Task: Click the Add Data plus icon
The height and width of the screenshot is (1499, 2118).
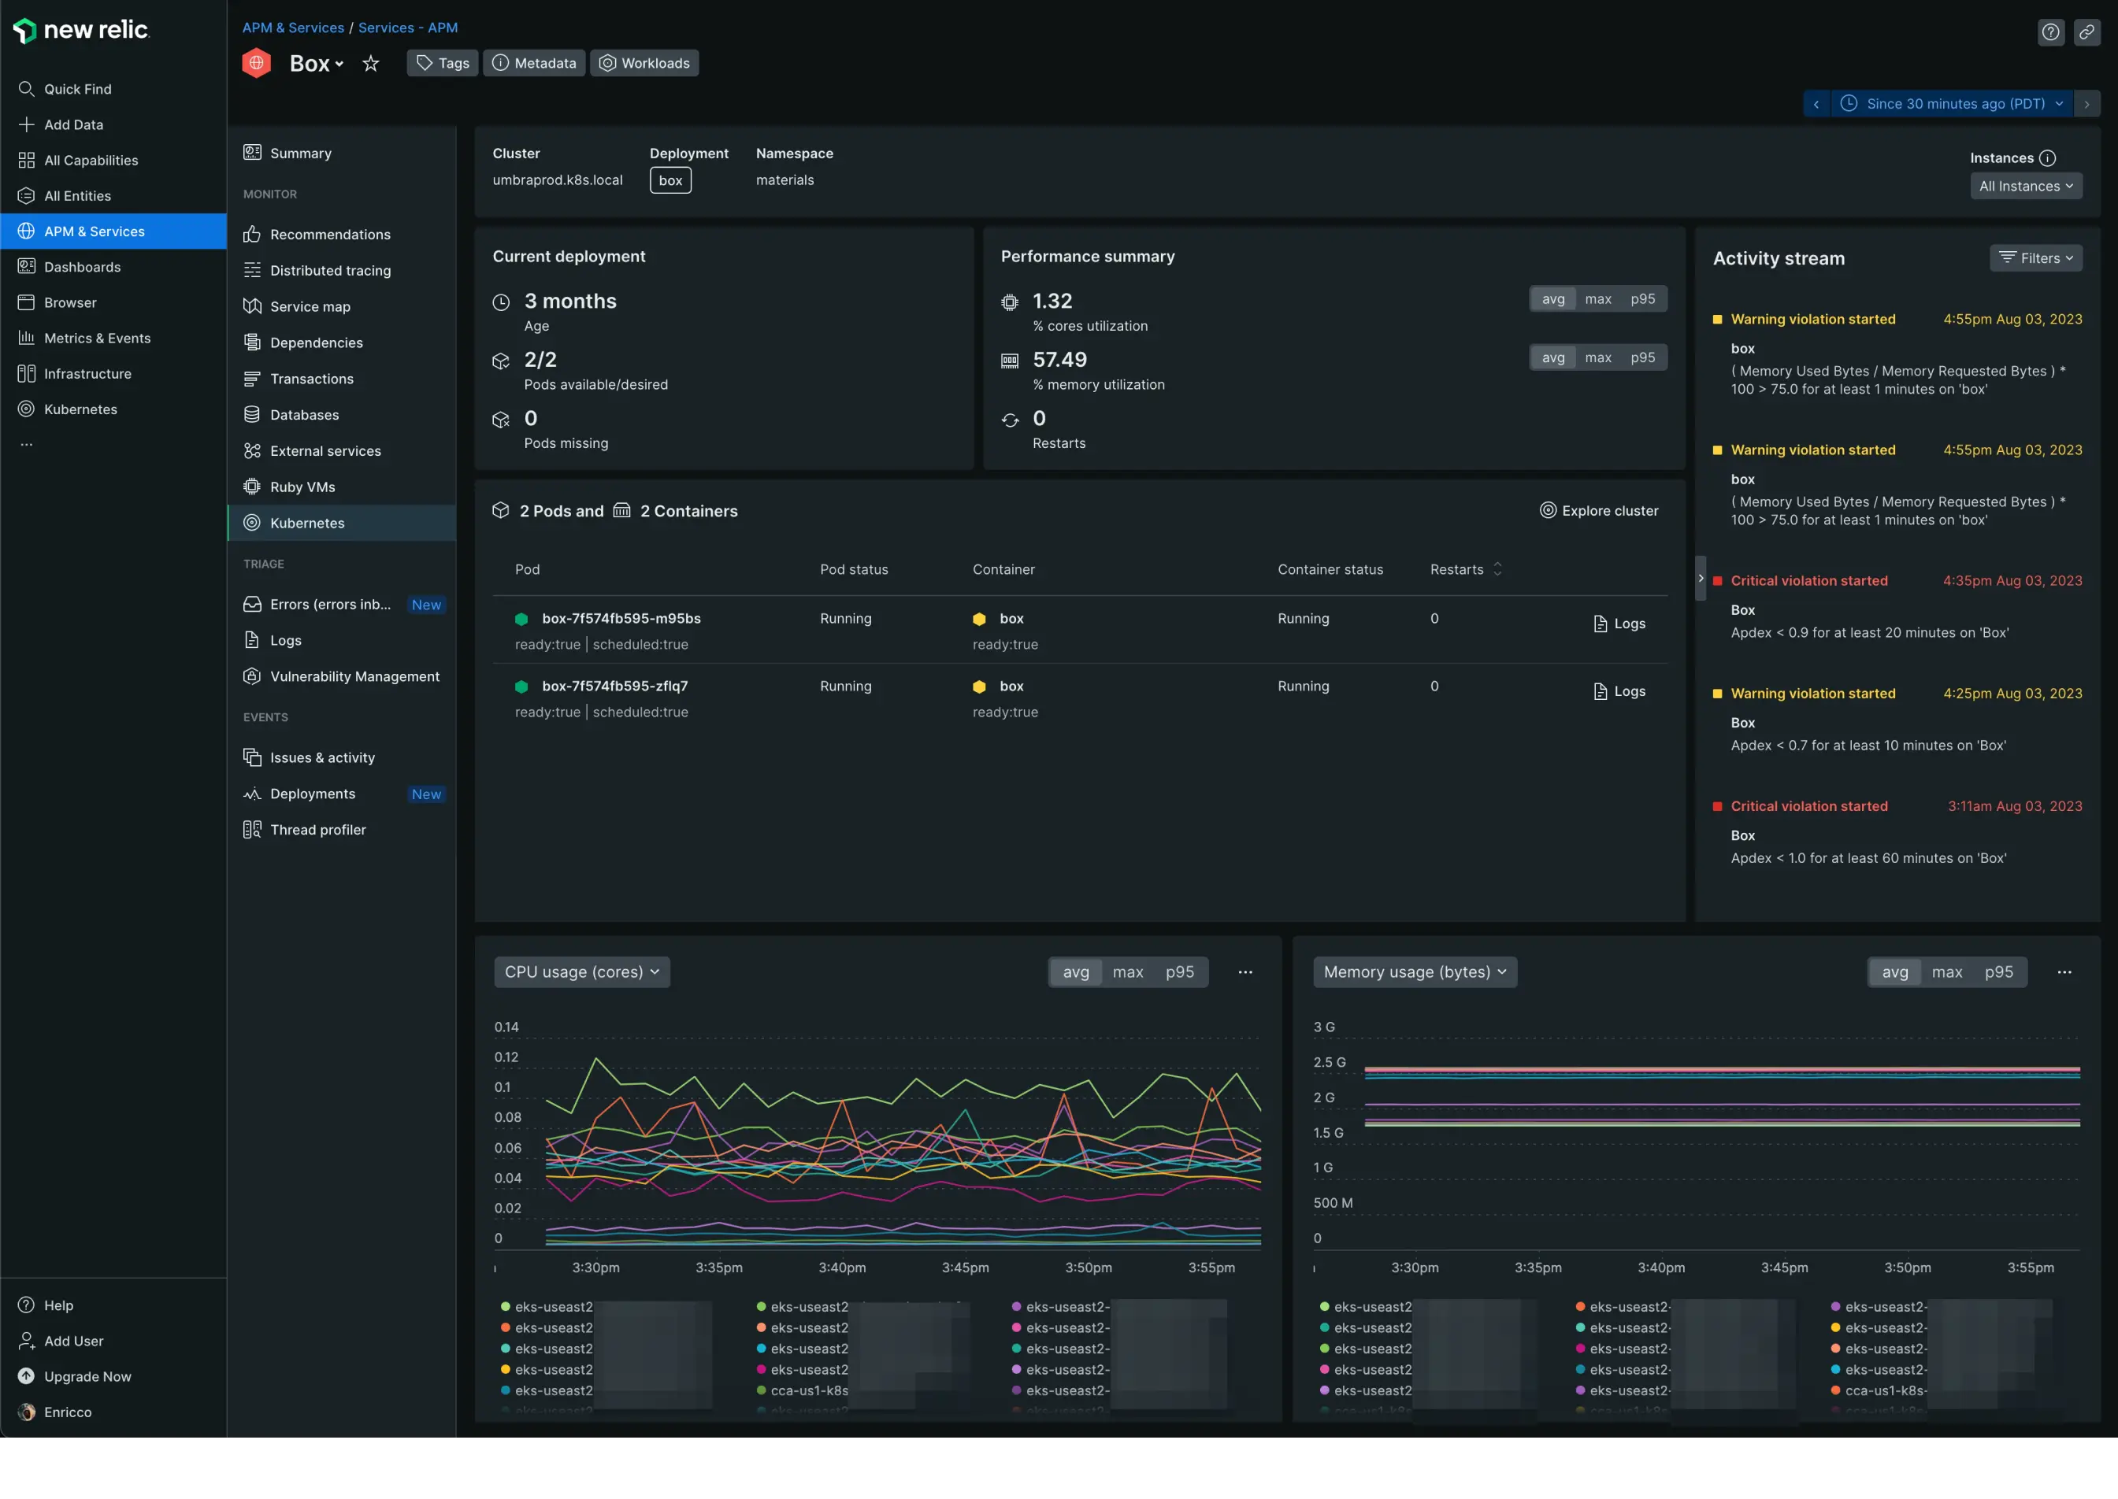Action: [27, 124]
